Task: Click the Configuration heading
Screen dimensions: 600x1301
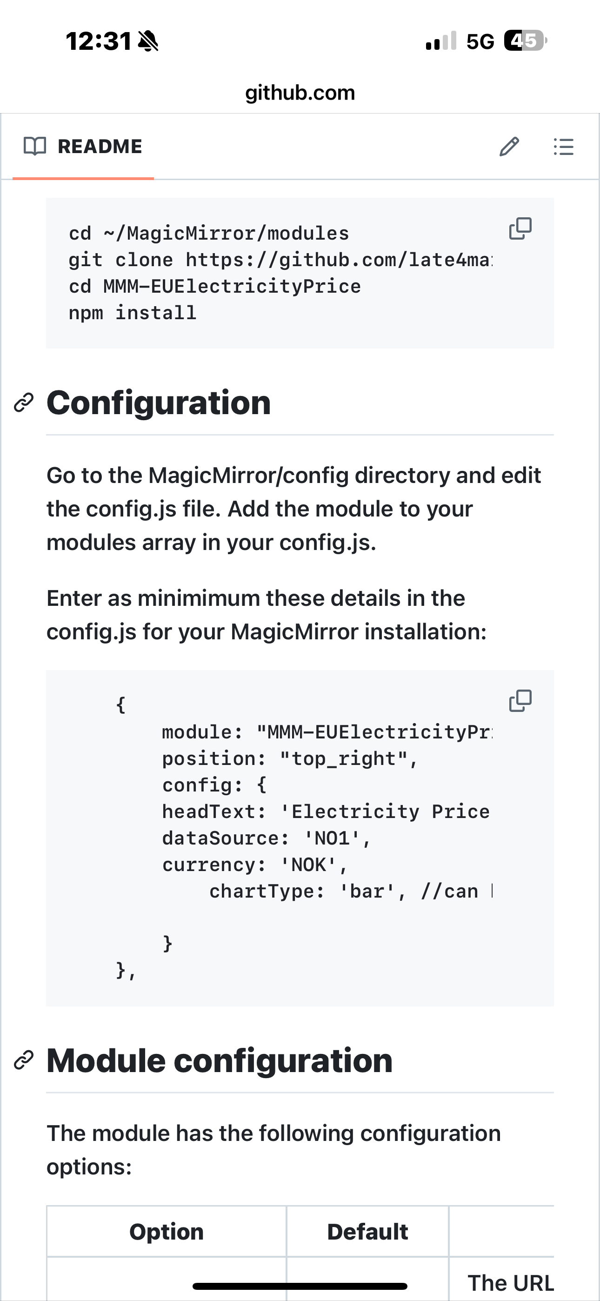Action: tap(159, 403)
